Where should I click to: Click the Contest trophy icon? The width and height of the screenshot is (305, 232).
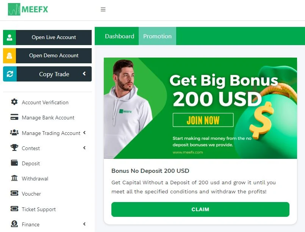pos(14,147)
